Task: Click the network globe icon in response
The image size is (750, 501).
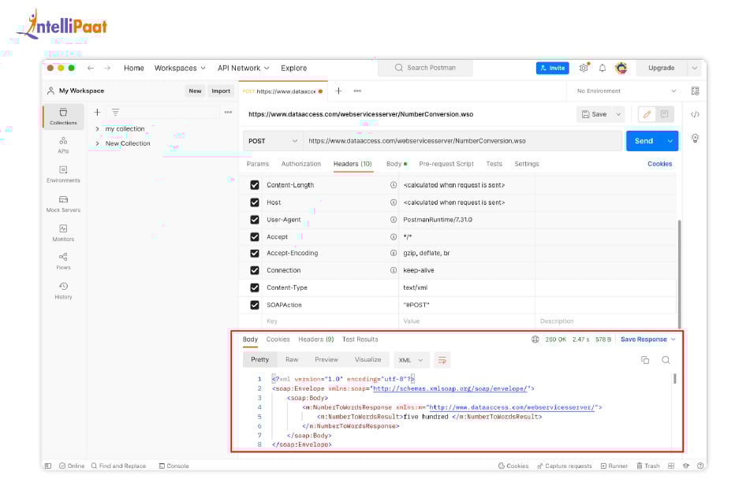Action: 535,339
